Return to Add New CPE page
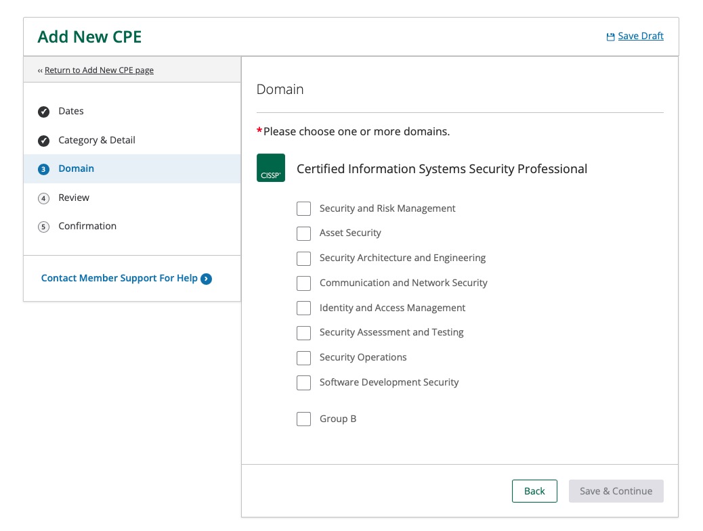The height and width of the screenshot is (531, 703). 99,70
